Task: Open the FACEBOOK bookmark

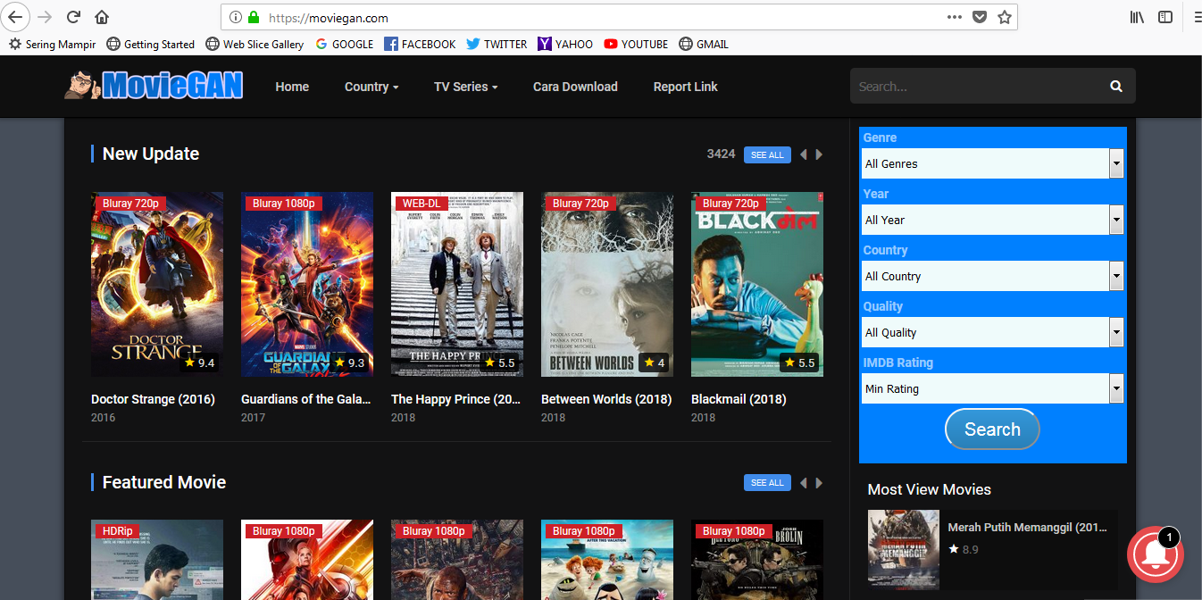Action: click(420, 44)
